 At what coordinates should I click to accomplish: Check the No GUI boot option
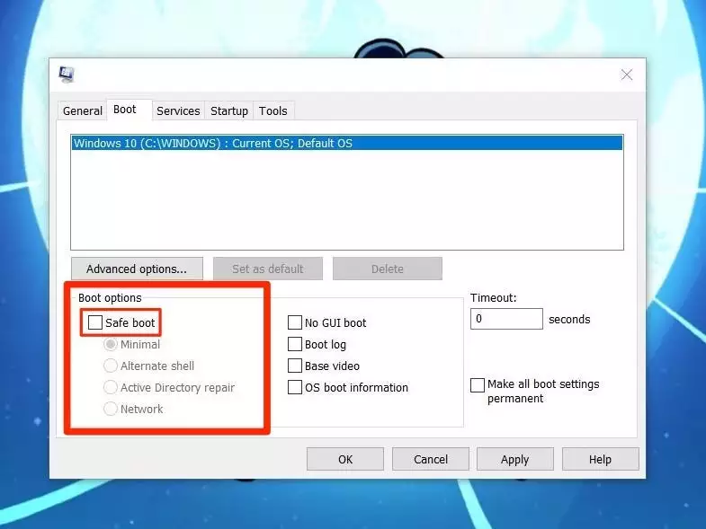[x=295, y=322]
